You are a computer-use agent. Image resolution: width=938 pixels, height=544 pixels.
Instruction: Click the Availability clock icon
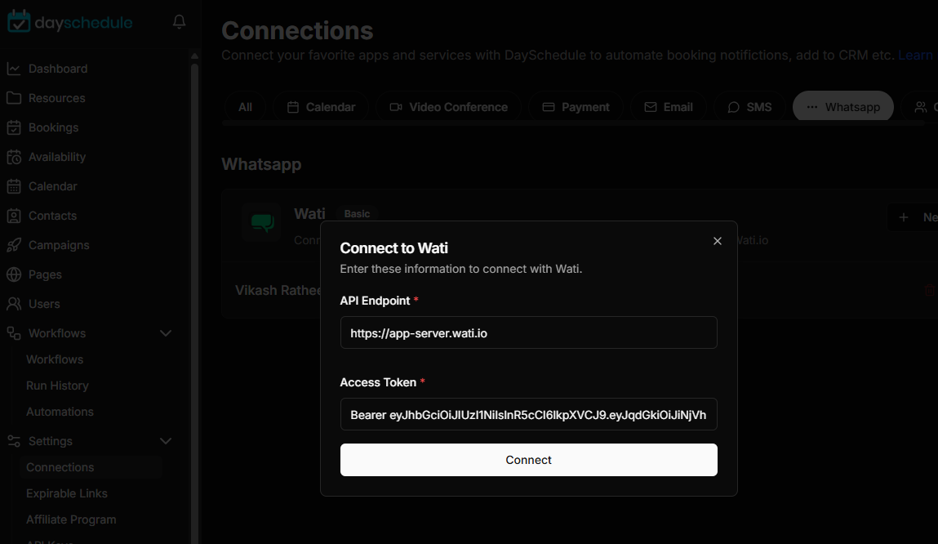[x=14, y=157]
